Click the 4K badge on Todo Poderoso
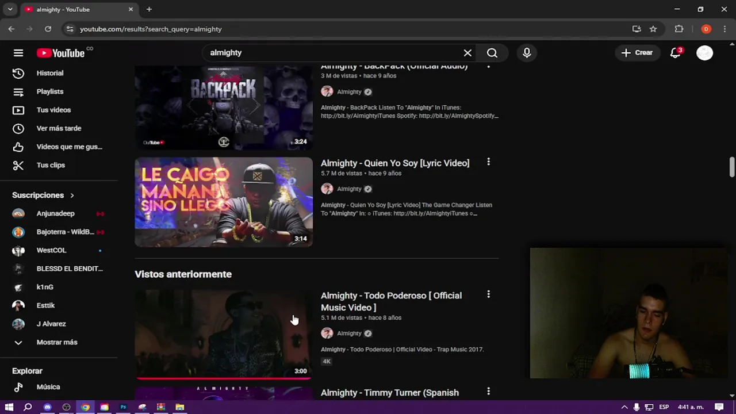Screen dimensions: 736x414 click(x=327, y=361)
